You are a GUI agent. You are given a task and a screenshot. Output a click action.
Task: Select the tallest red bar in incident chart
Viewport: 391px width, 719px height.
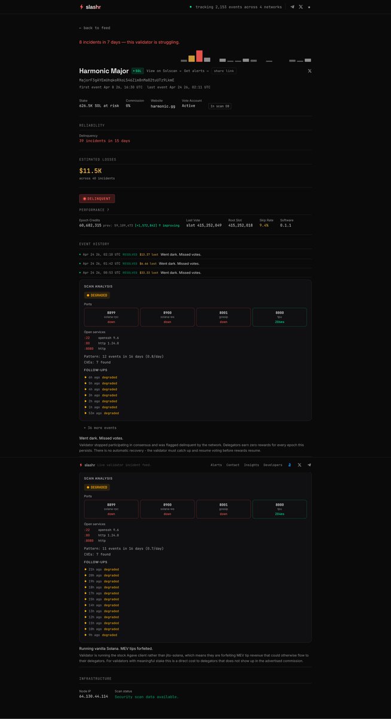point(199,56)
